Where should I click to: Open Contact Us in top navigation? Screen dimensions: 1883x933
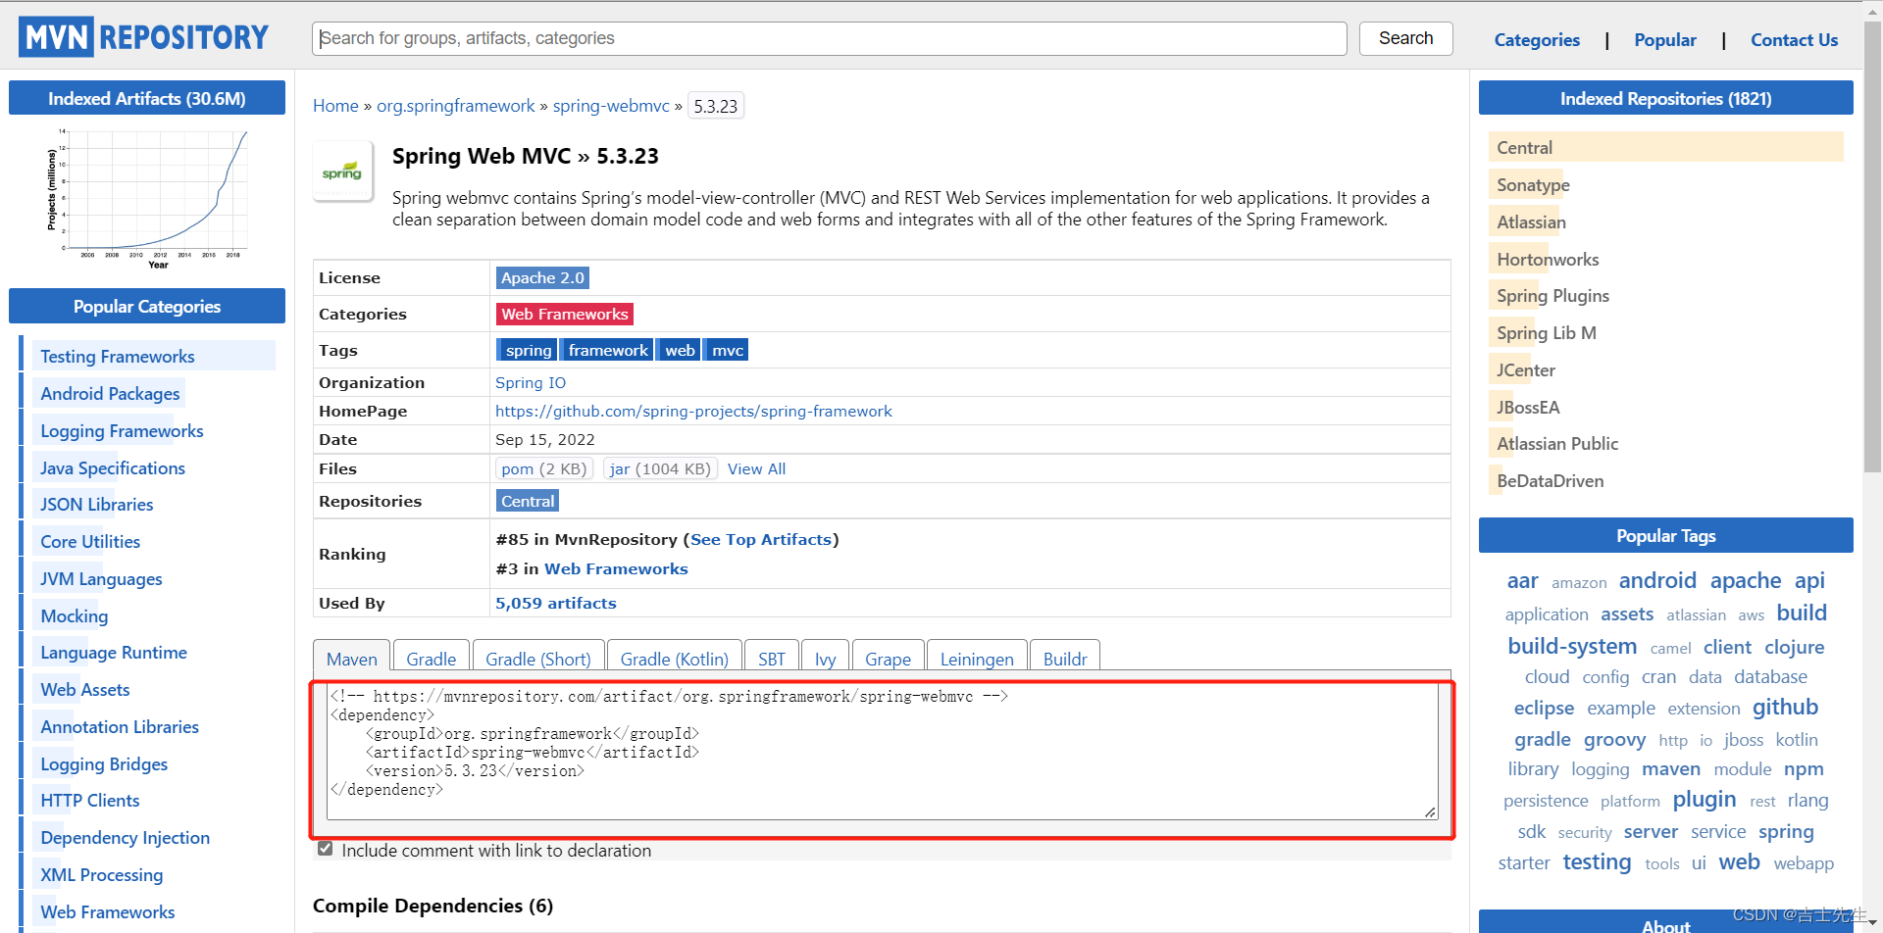click(1794, 40)
